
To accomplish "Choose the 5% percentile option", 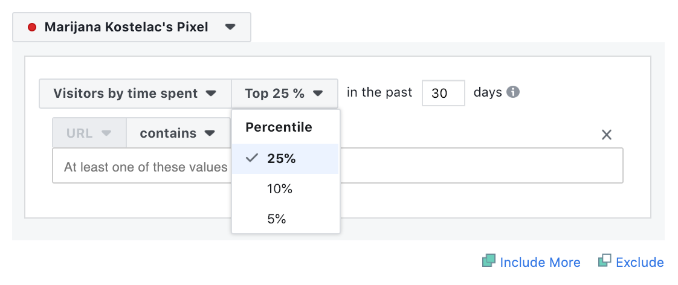I will click(277, 219).
